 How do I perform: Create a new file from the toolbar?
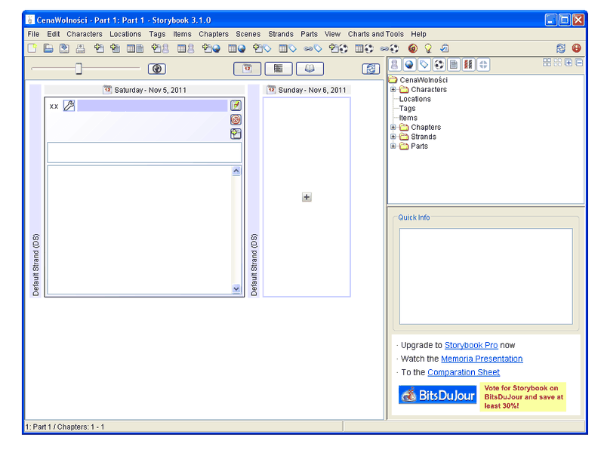32,48
